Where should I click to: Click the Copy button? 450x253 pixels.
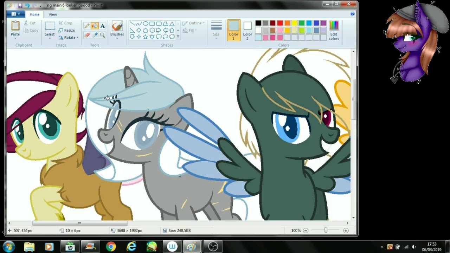[31, 31]
